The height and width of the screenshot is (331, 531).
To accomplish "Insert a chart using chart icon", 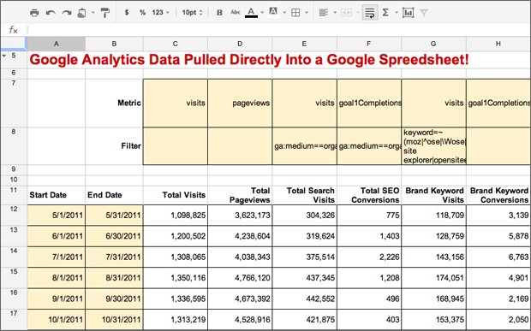I will click(x=408, y=13).
